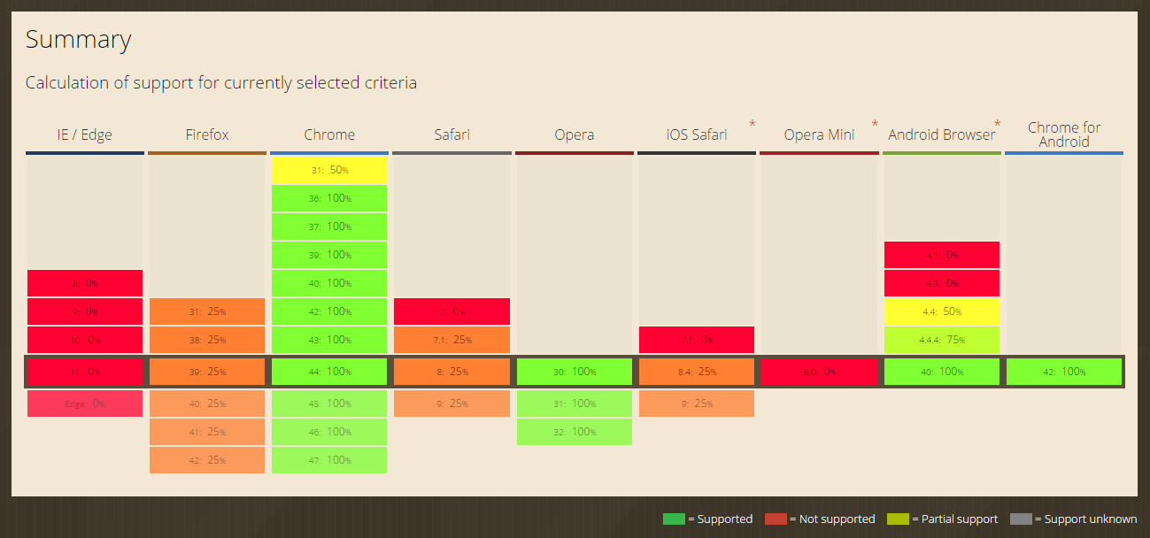Click the asterisk next to Opera Mini
This screenshot has height=538, width=1150.
coord(875,123)
